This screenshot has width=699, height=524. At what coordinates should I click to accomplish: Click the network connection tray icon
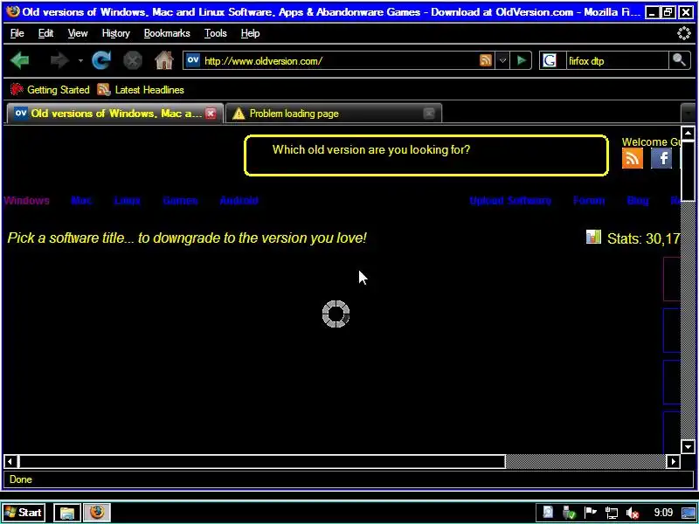tap(611, 513)
